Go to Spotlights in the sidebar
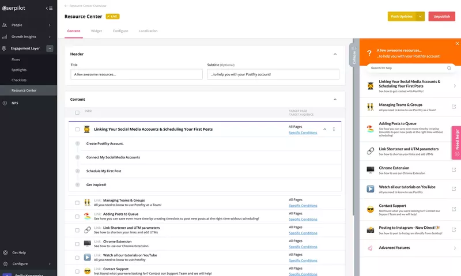This screenshot has height=276, width=461. (19, 70)
